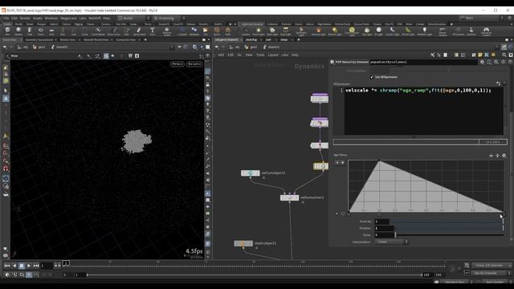514x289 pixels.
Task: Click the node name field popadvectbyvolumes1
Action: [x=423, y=62]
